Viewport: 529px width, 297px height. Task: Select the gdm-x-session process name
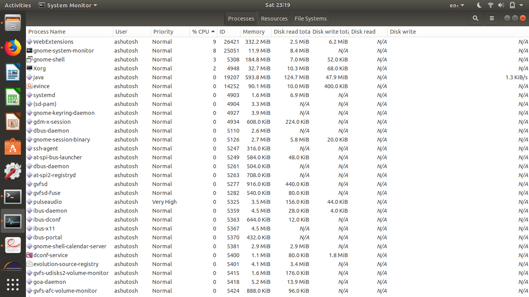coord(52,121)
